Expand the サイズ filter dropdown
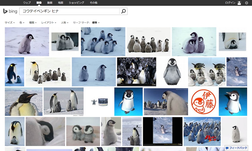 point(10,23)
